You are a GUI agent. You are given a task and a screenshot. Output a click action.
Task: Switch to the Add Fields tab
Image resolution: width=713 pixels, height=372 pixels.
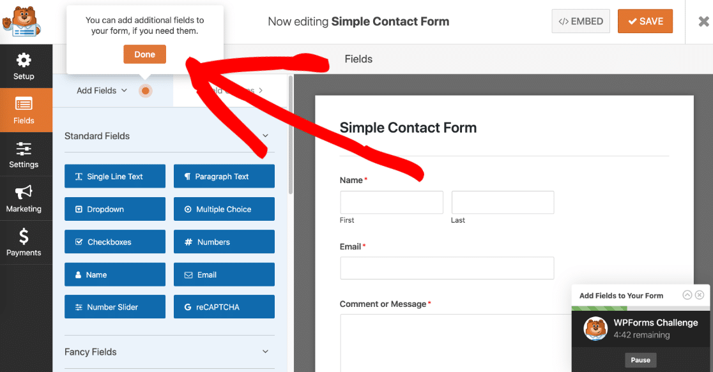[x=102, y=91]
